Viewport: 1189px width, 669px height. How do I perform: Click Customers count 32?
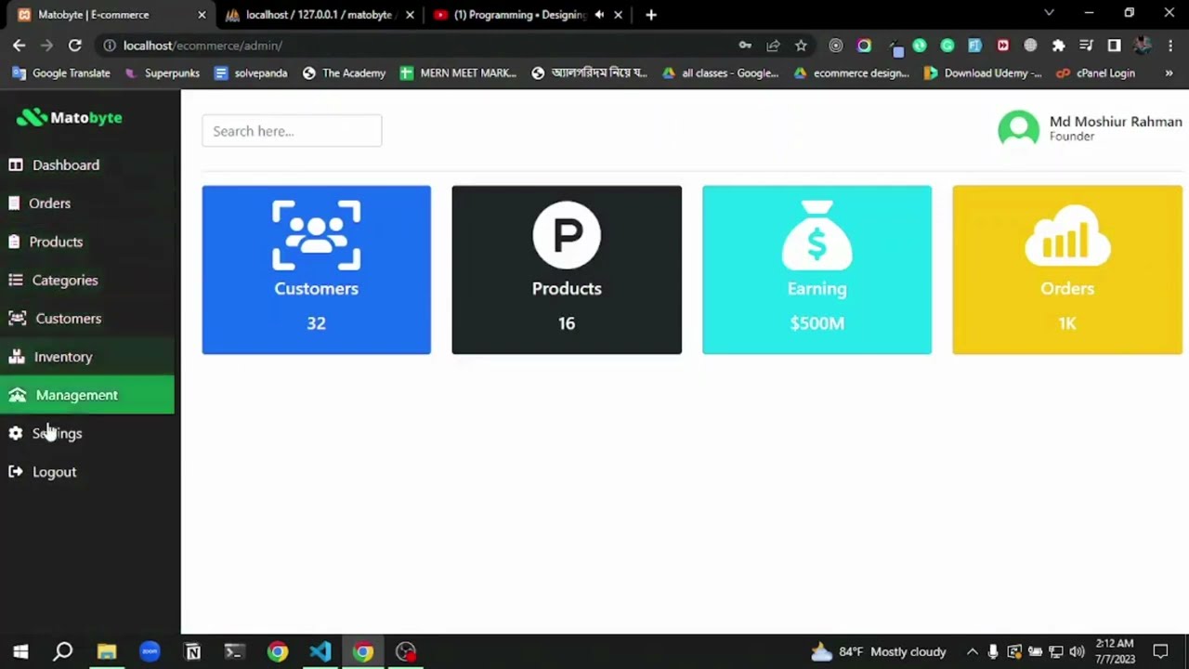[x=316, y=323]
